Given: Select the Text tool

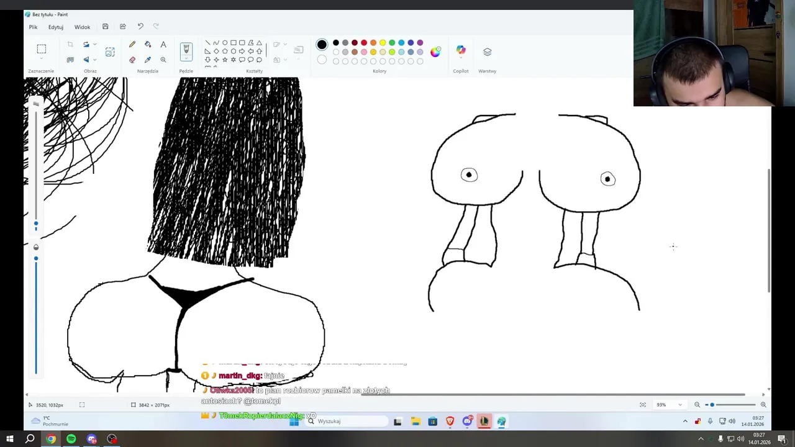Looking at the screenshot, I should pyautogui.click(x=163, y=45).
